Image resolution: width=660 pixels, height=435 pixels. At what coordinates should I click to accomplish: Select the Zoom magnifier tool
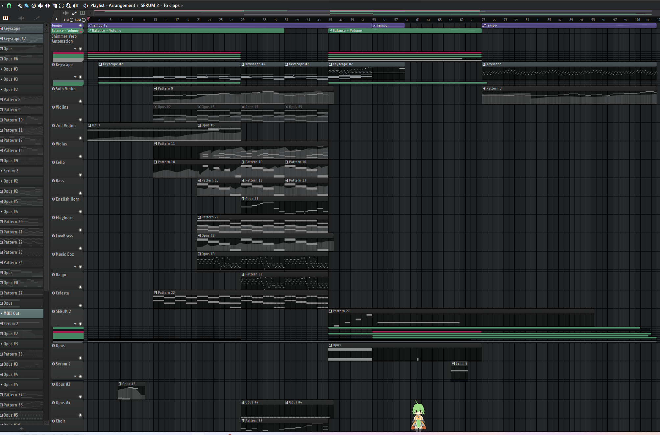coord(68,6)
